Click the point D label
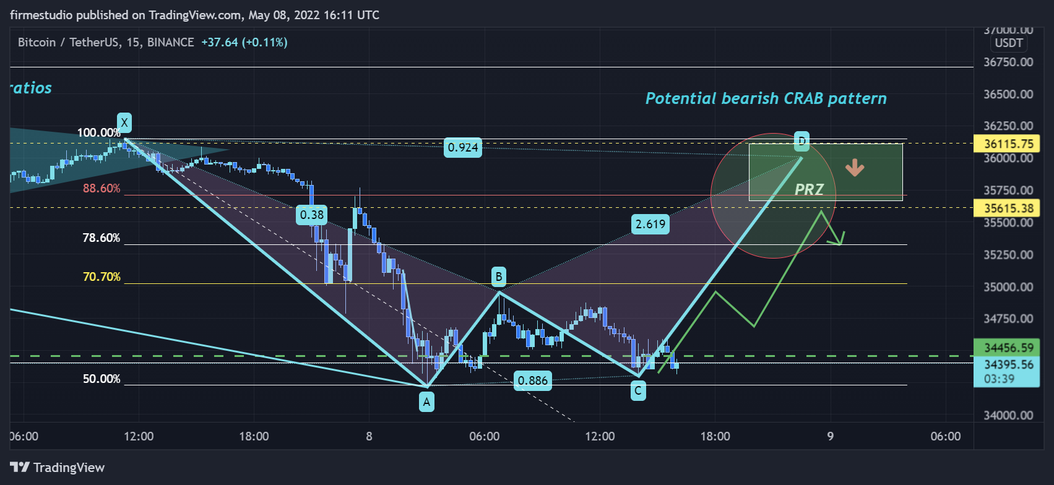Image resolution: width=1054 pixels, height=485 pixels. pyautogui.click(x=801, y=140)
